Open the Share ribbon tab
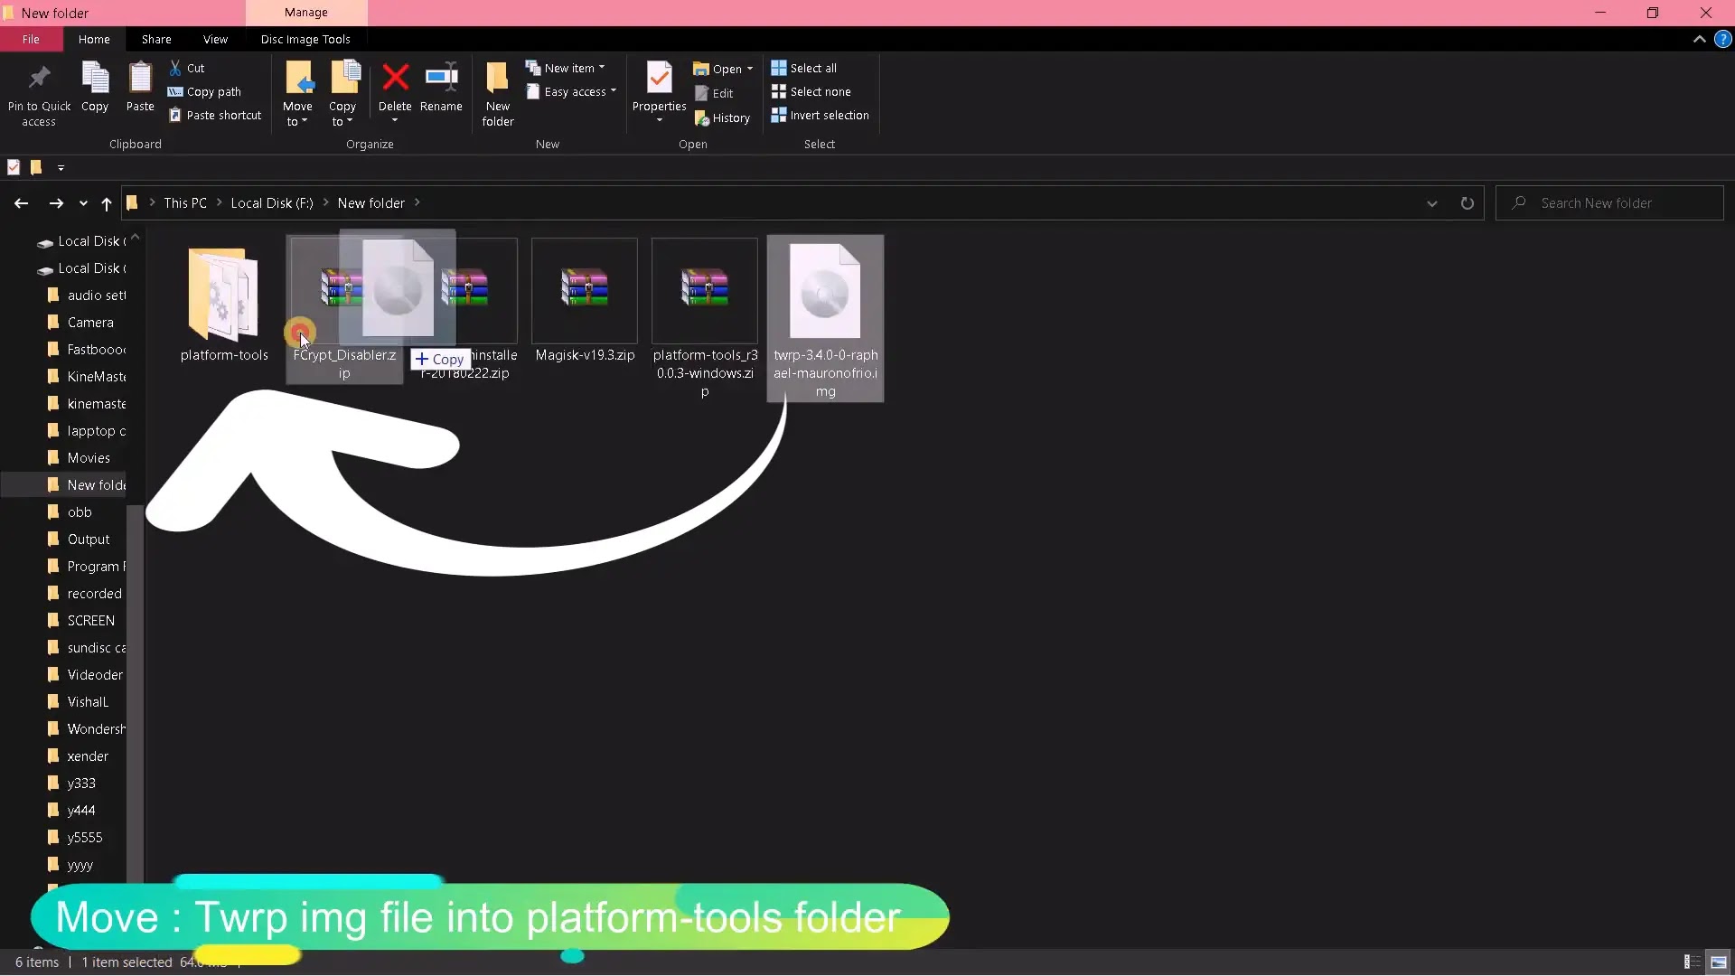This screenshot has width=1735, height=976. pyautogui.click(x=156, y=39)
